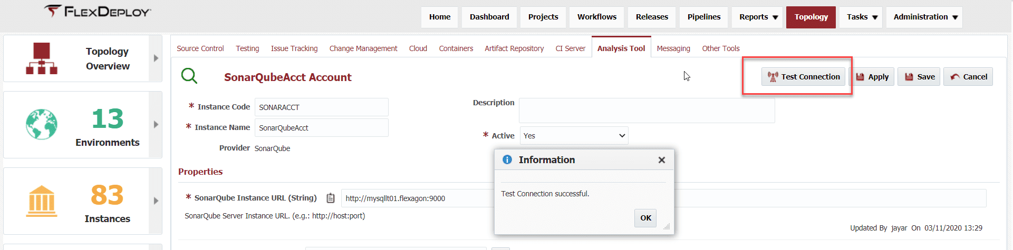Click the Instance Name input field

click(322, 128)
